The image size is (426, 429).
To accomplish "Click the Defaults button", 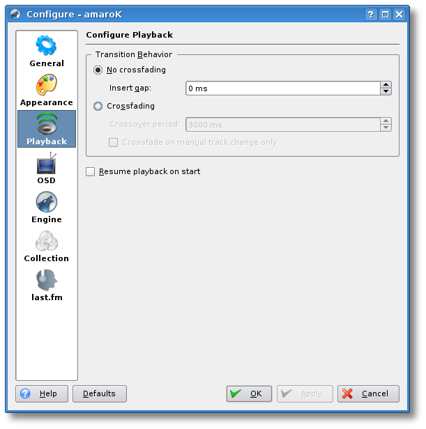I will 99,393.
